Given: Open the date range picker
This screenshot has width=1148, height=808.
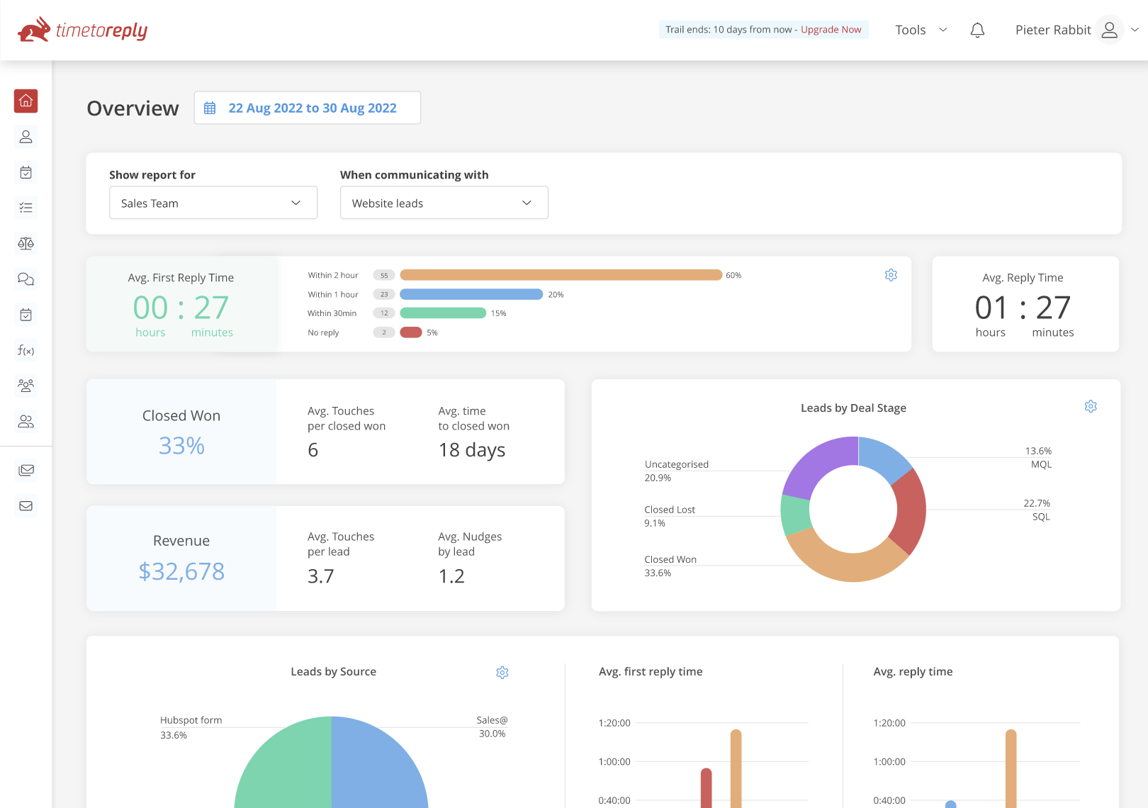Looking at the screenshot, I should [x=308, y=108].
